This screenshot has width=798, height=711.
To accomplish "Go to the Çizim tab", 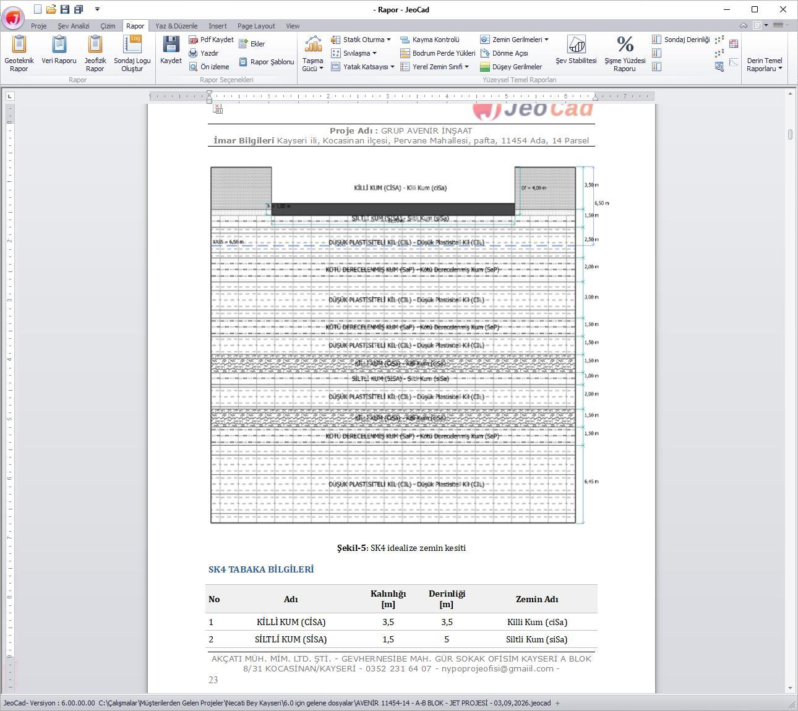I will pos(108,26).
